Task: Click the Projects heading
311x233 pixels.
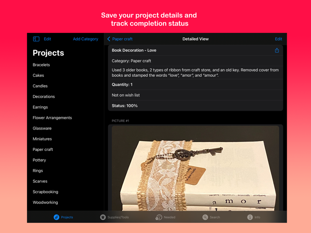Action: coord(48,53)
